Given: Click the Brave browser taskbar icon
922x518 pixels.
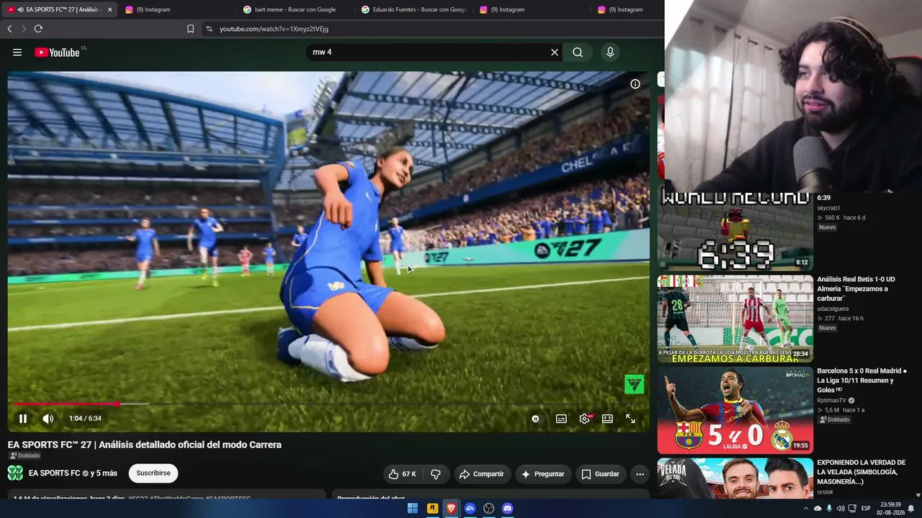Looking at the screenshot, I should (451, 509).
